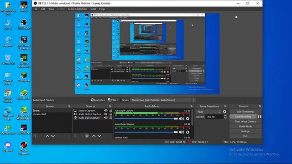Viewport: 292px width, 164px height.
Task: Pop out the Controls dock
Action: [x=260, y=106]
